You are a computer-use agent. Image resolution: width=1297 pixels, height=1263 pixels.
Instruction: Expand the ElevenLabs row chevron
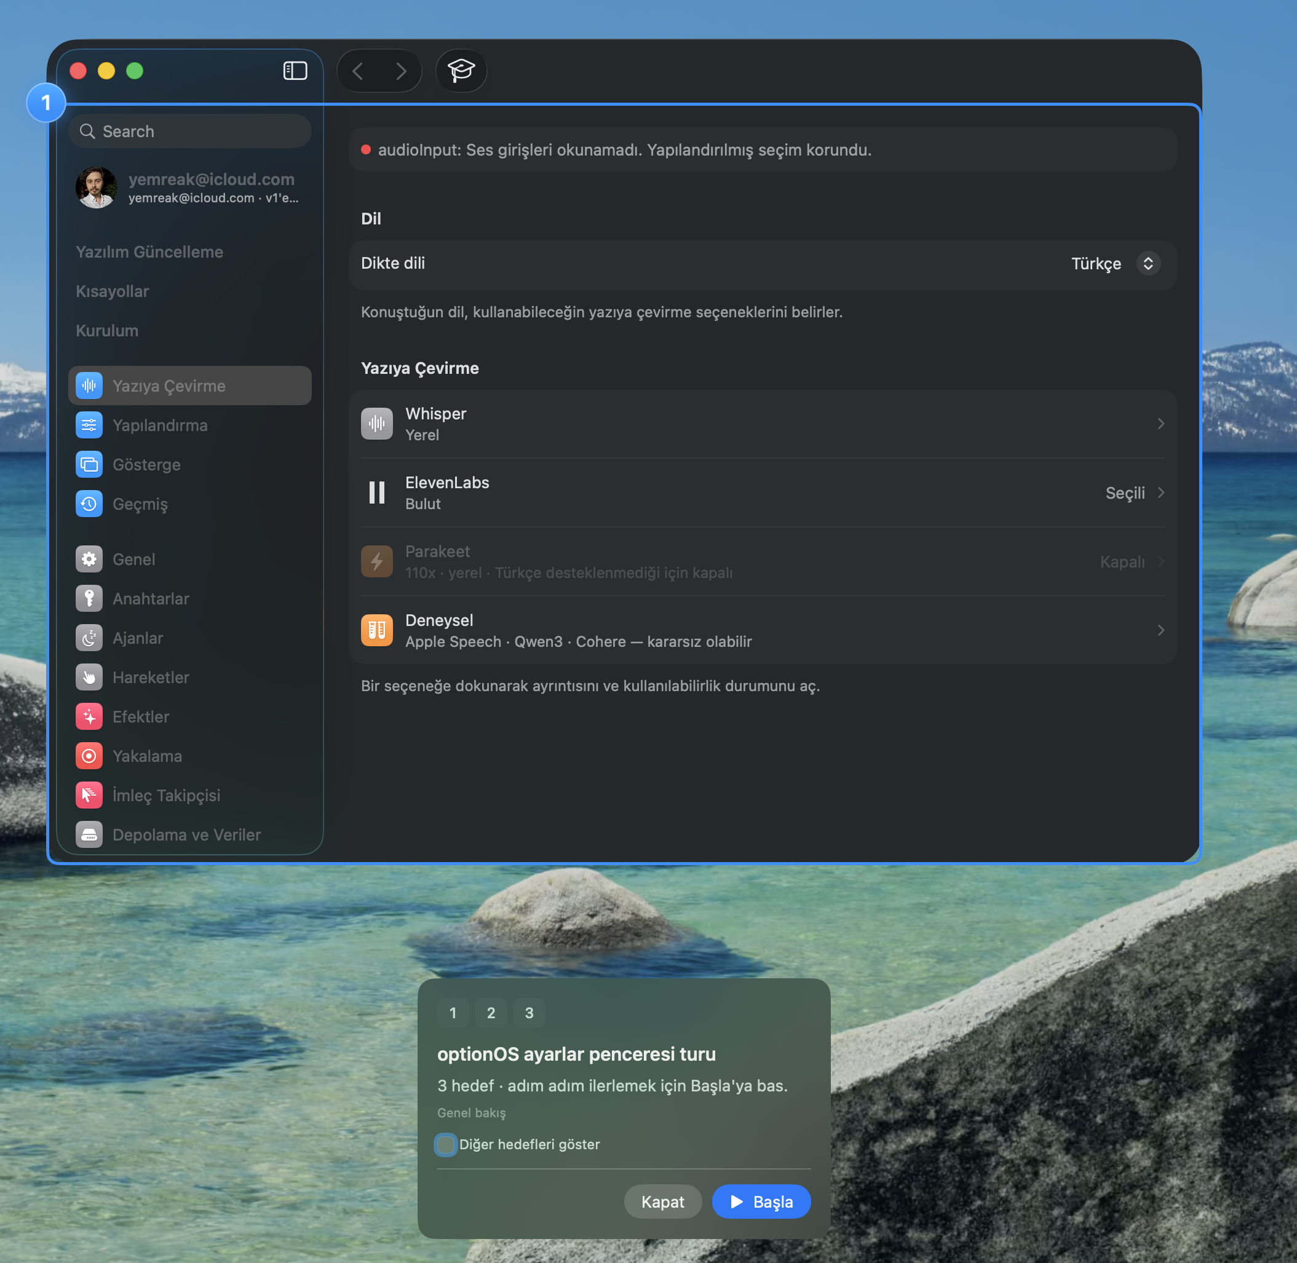[x=1160, y=493]
